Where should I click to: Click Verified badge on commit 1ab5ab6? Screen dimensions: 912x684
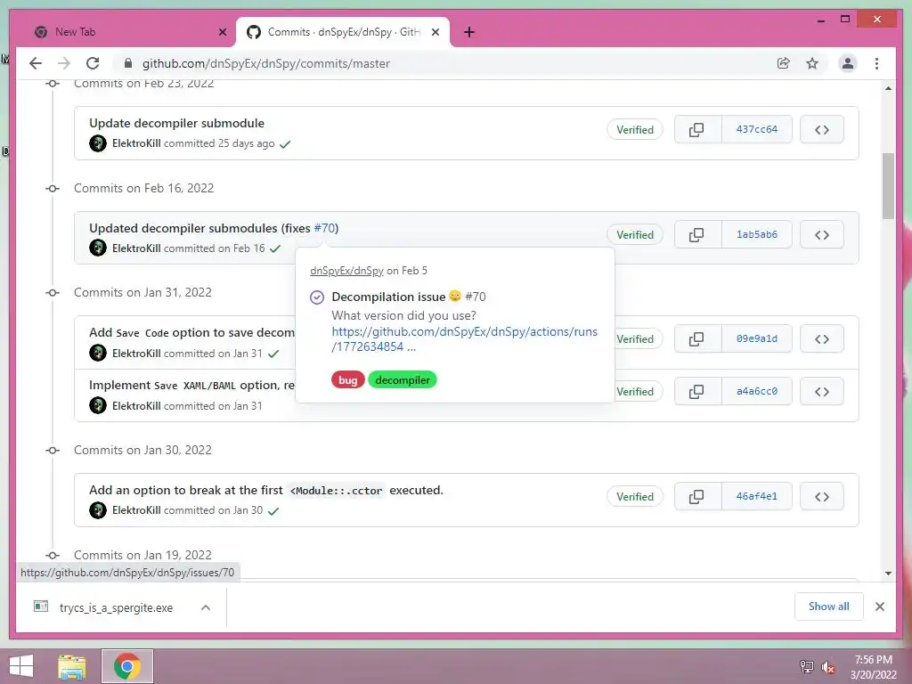(x=635, y=235)
